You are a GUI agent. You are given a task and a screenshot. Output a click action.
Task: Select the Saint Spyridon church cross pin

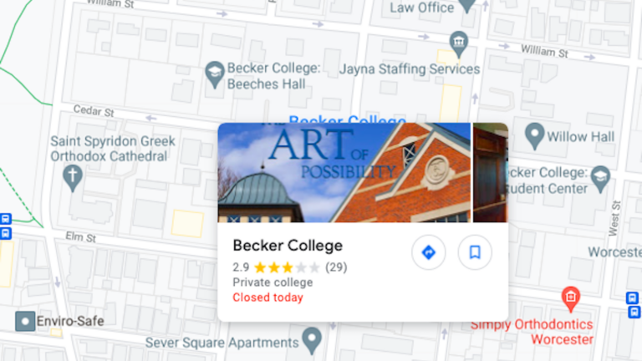pyautogui.click(x=73, y=178)
